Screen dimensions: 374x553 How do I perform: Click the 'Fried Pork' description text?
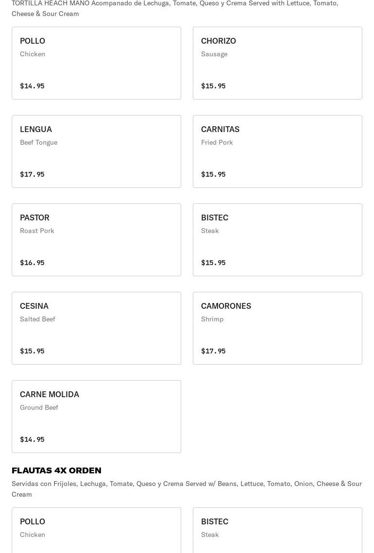click(217, 142)
